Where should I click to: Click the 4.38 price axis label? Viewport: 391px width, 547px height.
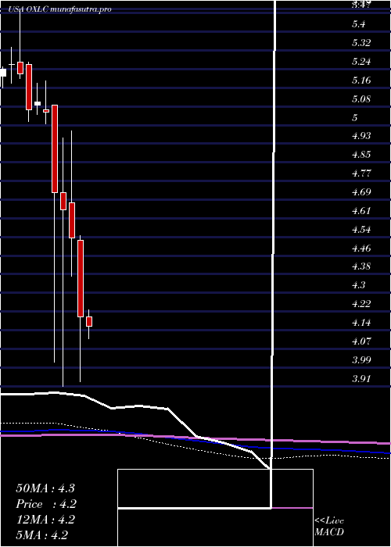361,266
